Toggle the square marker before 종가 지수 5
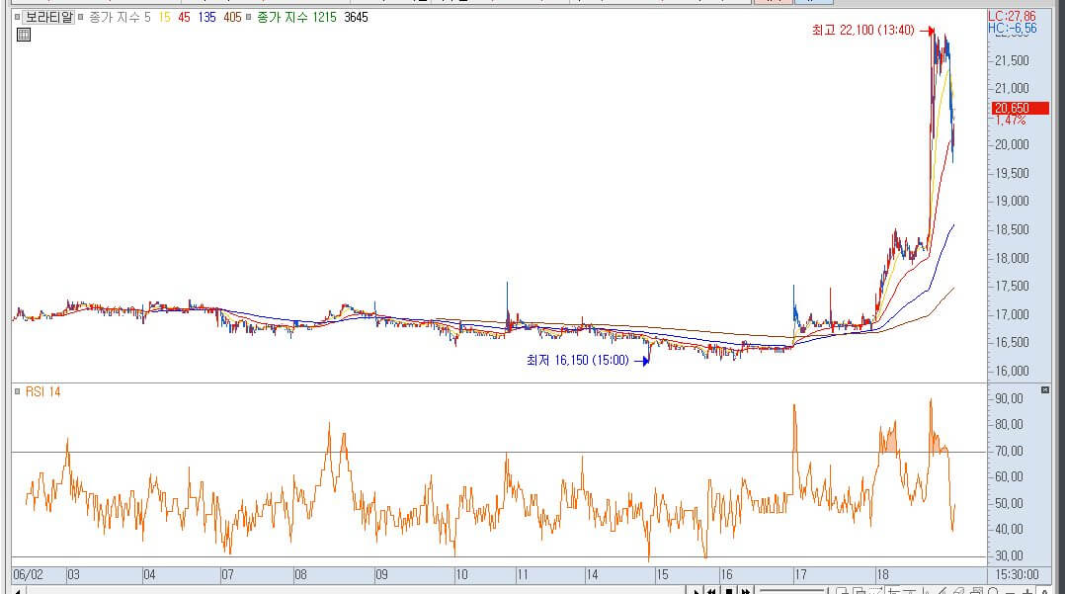The image size is (1065, 594). (x=80, y=17)
